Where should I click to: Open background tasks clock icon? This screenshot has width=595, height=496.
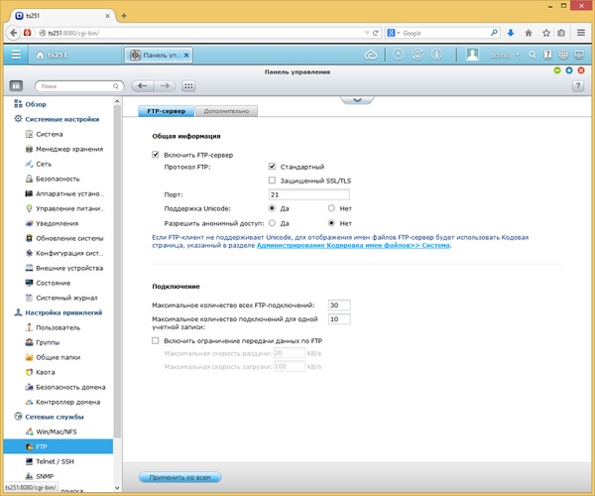(x=398, y=55)
